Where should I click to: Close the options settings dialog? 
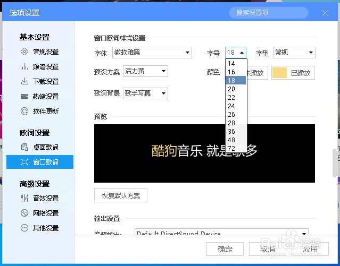[x=325, y=13]
